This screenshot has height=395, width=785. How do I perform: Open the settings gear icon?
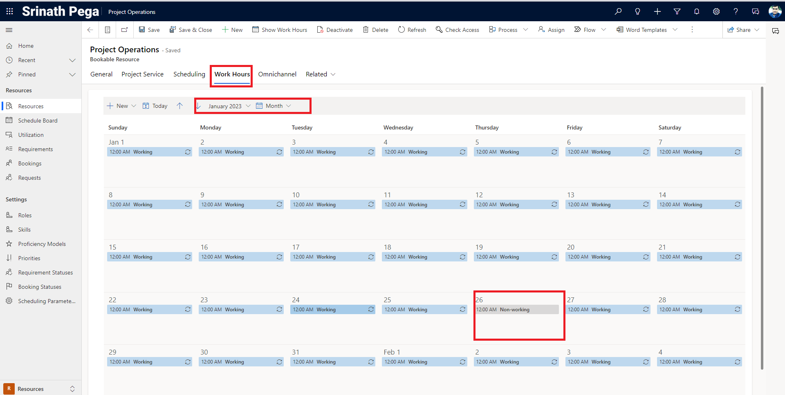(x=716, y=11)
